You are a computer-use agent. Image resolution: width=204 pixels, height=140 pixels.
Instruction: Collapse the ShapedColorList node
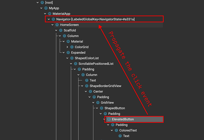point(67,58)
